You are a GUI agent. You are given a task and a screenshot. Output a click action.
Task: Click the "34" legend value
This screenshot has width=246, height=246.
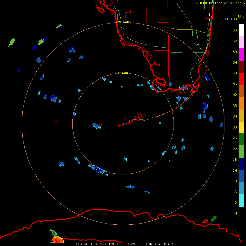click(x=235, y=116)
